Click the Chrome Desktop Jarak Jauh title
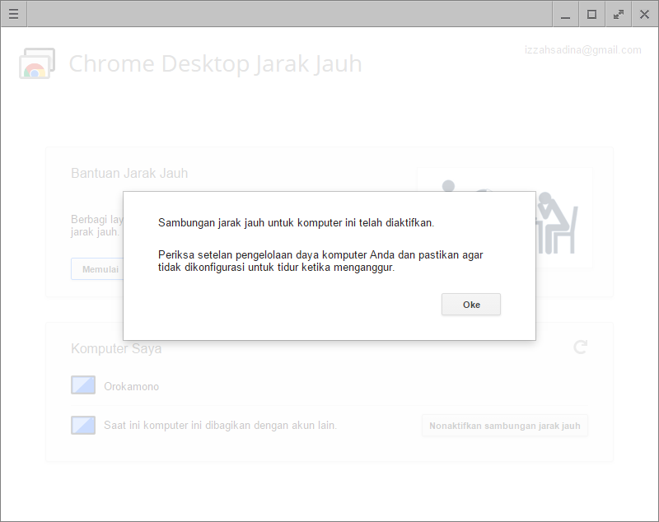Screen dimensions: 659x522 (215, 64)
